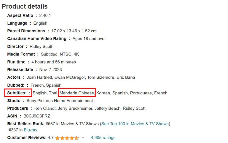Click director name Ridley Scott

[41, 47]
